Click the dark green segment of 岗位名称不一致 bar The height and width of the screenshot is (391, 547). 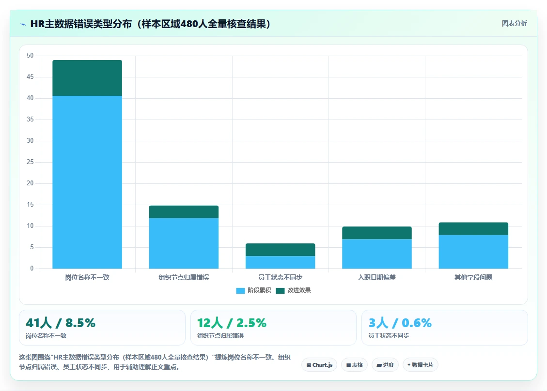coord(87,78)
